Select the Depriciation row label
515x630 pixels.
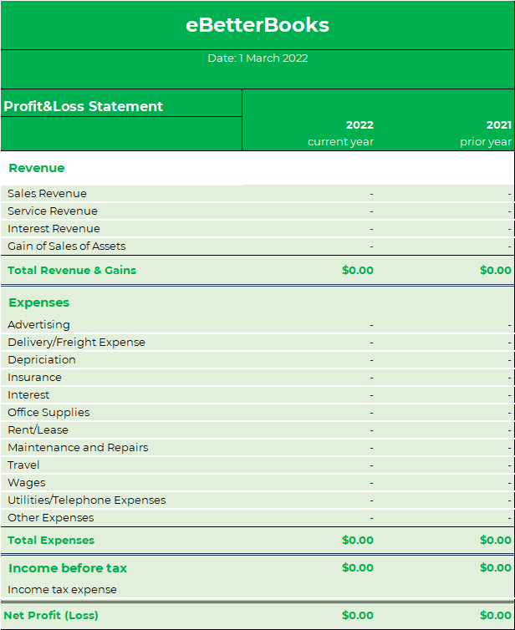[x=42, y=360]
